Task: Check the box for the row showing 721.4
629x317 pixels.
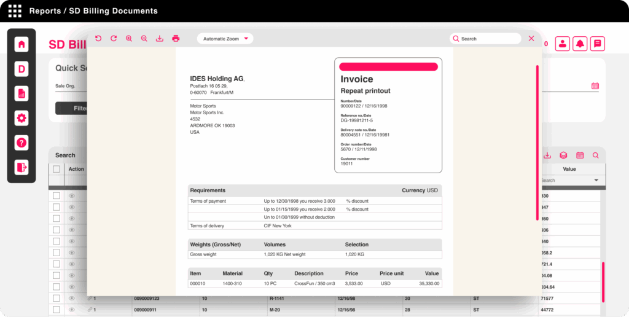Action: (56, 264)
